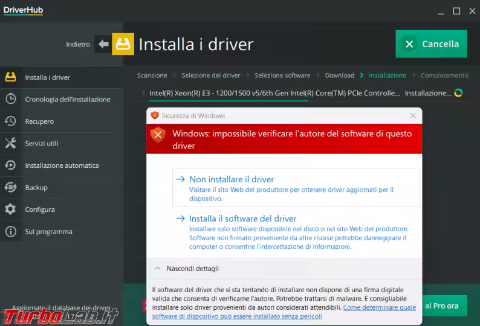Click the Configura gear icon
Viewport: 480px width, 326px height.
click(x=10, y=209)
